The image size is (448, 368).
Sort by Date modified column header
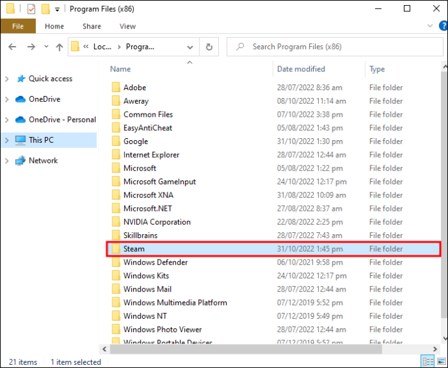[301, 69]
